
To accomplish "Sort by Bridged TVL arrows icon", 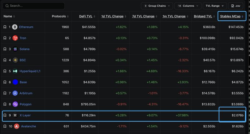I will pos(214,16).
